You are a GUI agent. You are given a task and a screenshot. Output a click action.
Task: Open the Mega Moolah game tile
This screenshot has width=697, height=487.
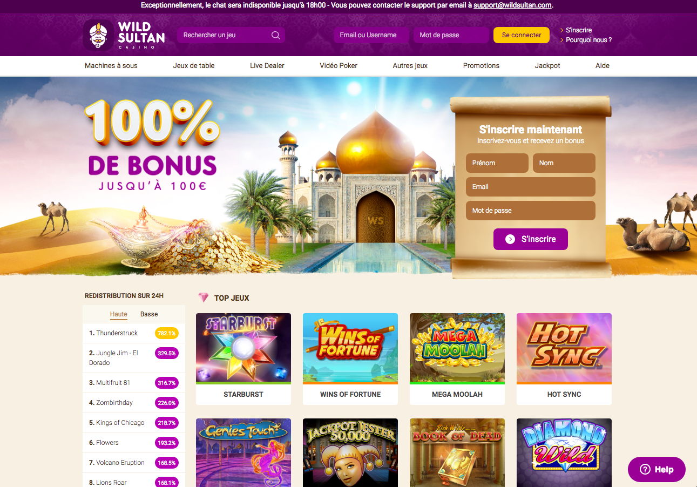click(x=457, y=359)
